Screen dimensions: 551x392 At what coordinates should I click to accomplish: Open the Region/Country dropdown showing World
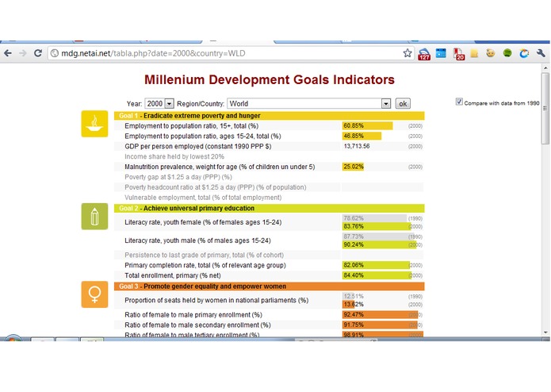pos(309,103)
